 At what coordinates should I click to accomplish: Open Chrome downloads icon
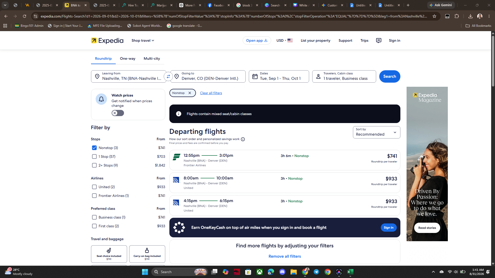(x=471, y=16)
